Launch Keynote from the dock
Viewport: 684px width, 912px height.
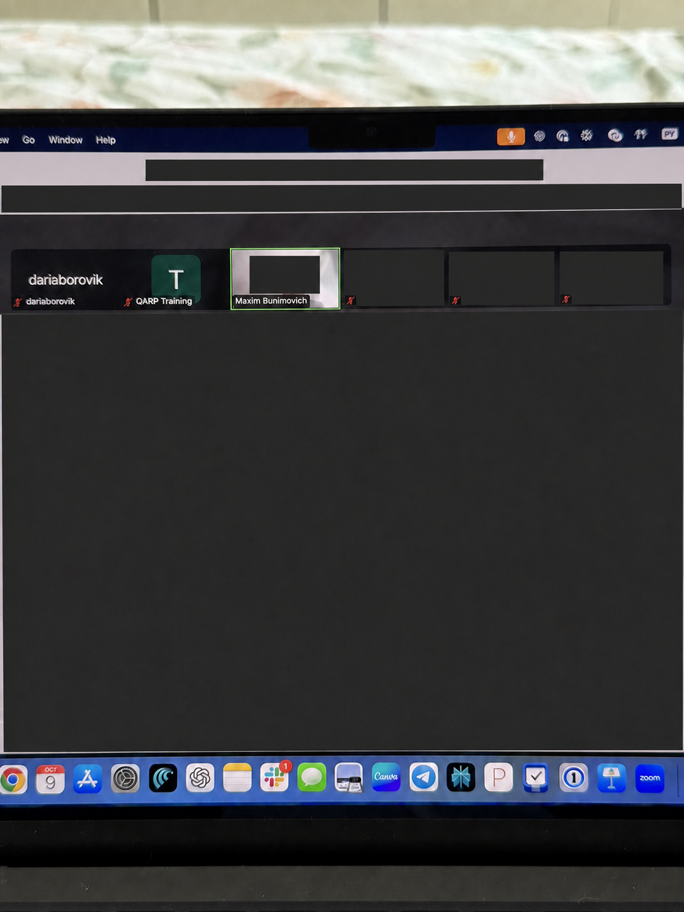[611, 778]
